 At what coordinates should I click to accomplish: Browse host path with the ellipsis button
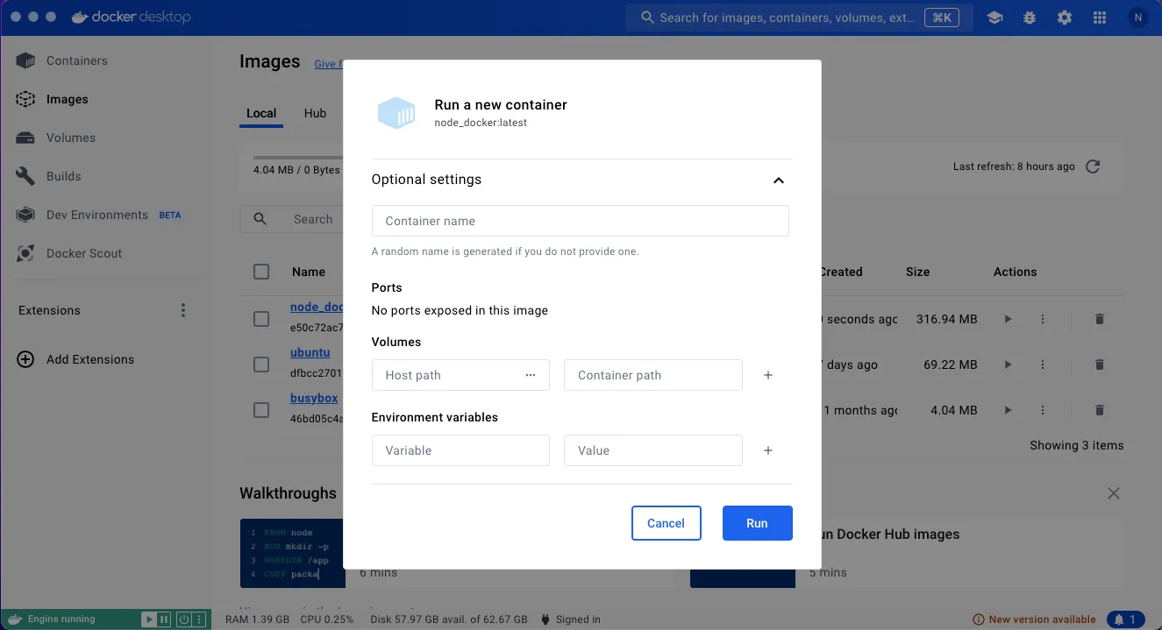531,375
